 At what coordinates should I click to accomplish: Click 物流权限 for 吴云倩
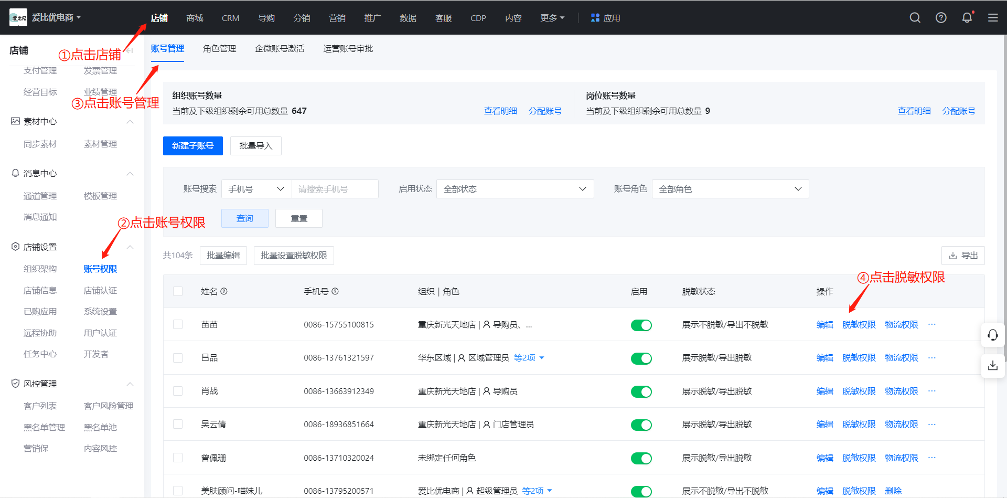click(x=901, y=424)
